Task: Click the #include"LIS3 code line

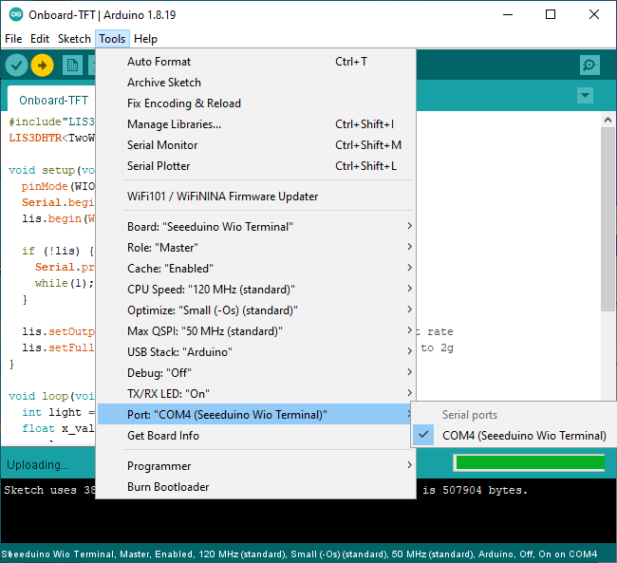Action: tap(51, 122)
